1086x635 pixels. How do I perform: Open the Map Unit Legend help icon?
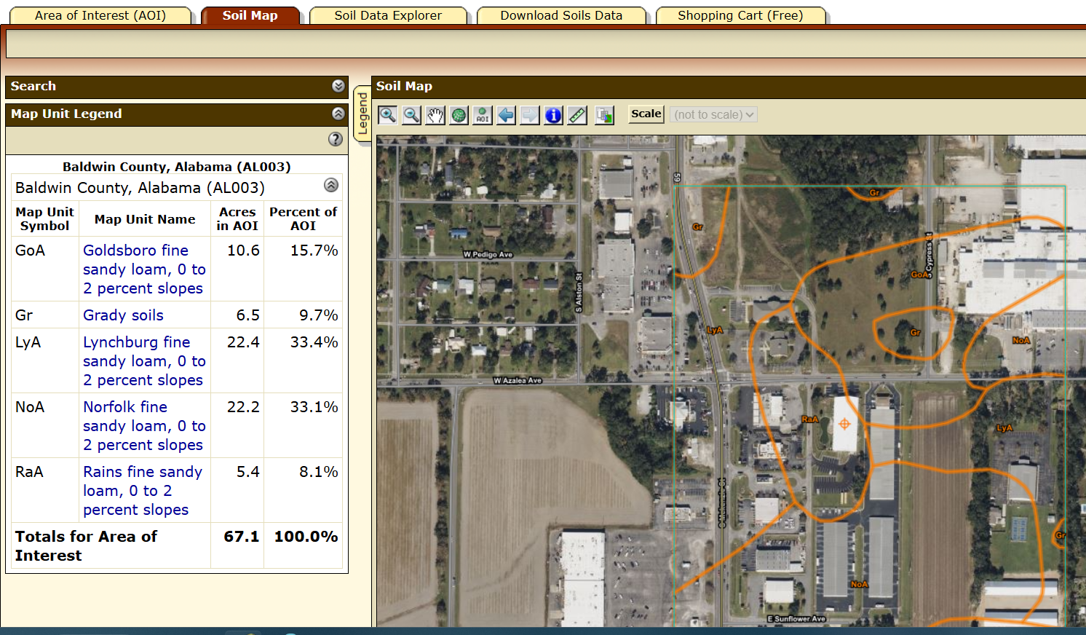click(335, 139)
